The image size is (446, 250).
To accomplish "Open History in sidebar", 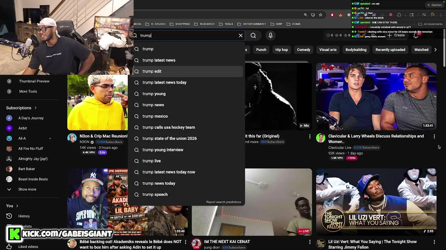I will point(24,216).
